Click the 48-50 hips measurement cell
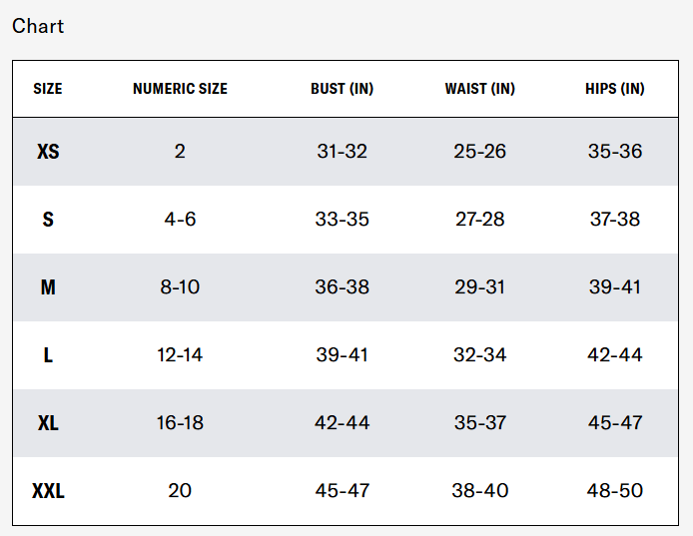 614,491
